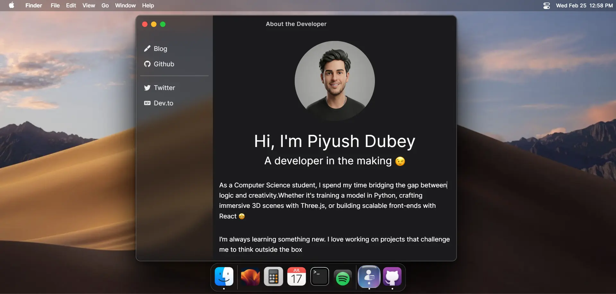This screenshot has width=616, height=294.
Task: Open the Calendar app showing Jul 17
Action: click(x=296, y=276)
